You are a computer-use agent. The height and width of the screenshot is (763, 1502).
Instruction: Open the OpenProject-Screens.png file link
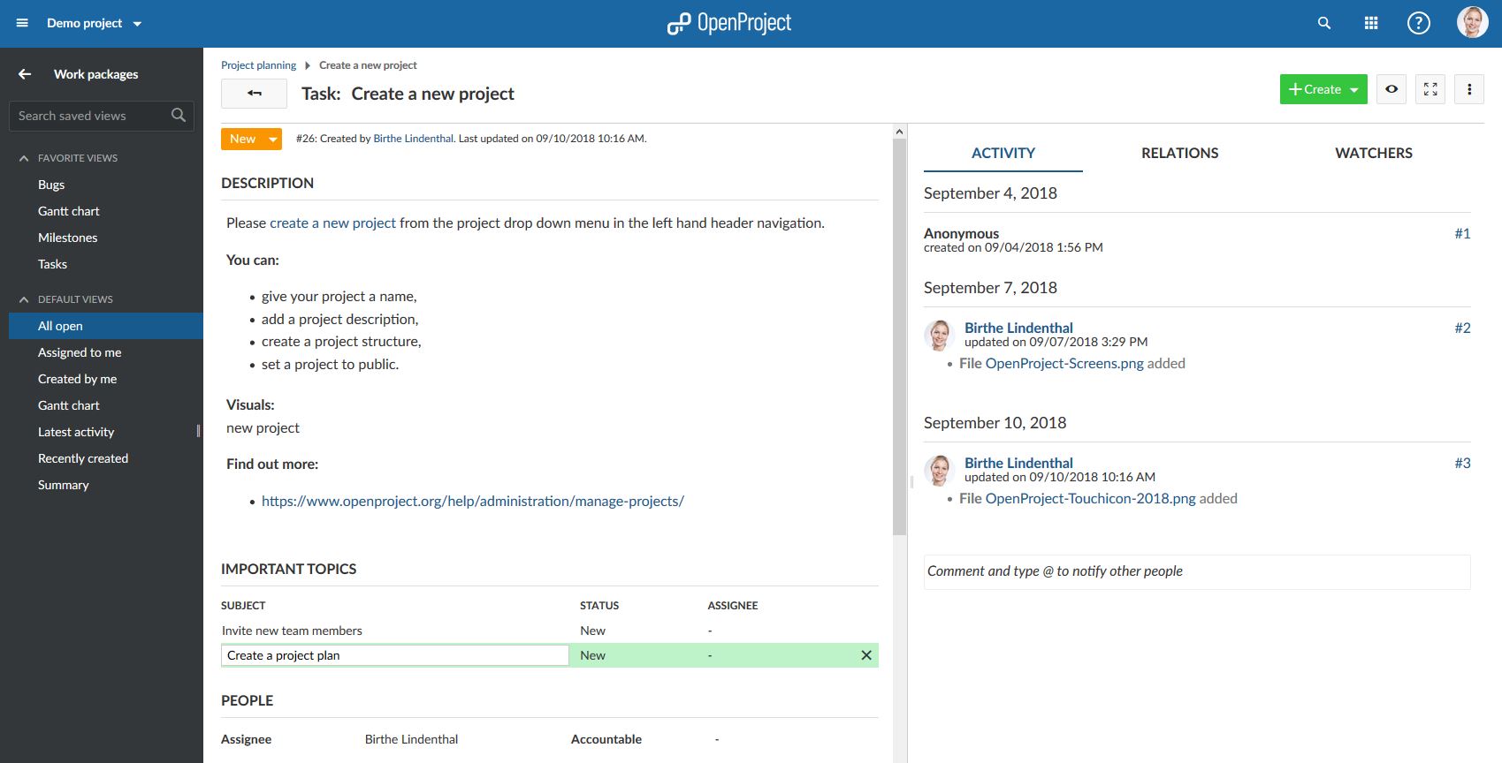(x=1064, y=363)
